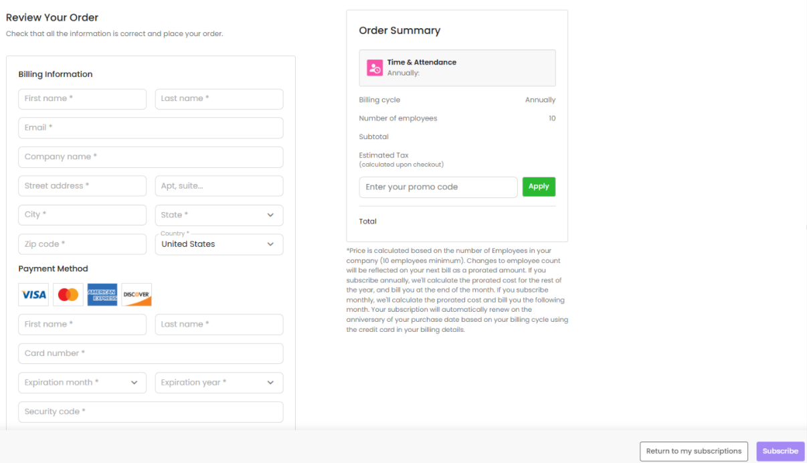This screenshot has height=463, width=807.
Task: Select the Mastercard payment icon
Action: 68,294
